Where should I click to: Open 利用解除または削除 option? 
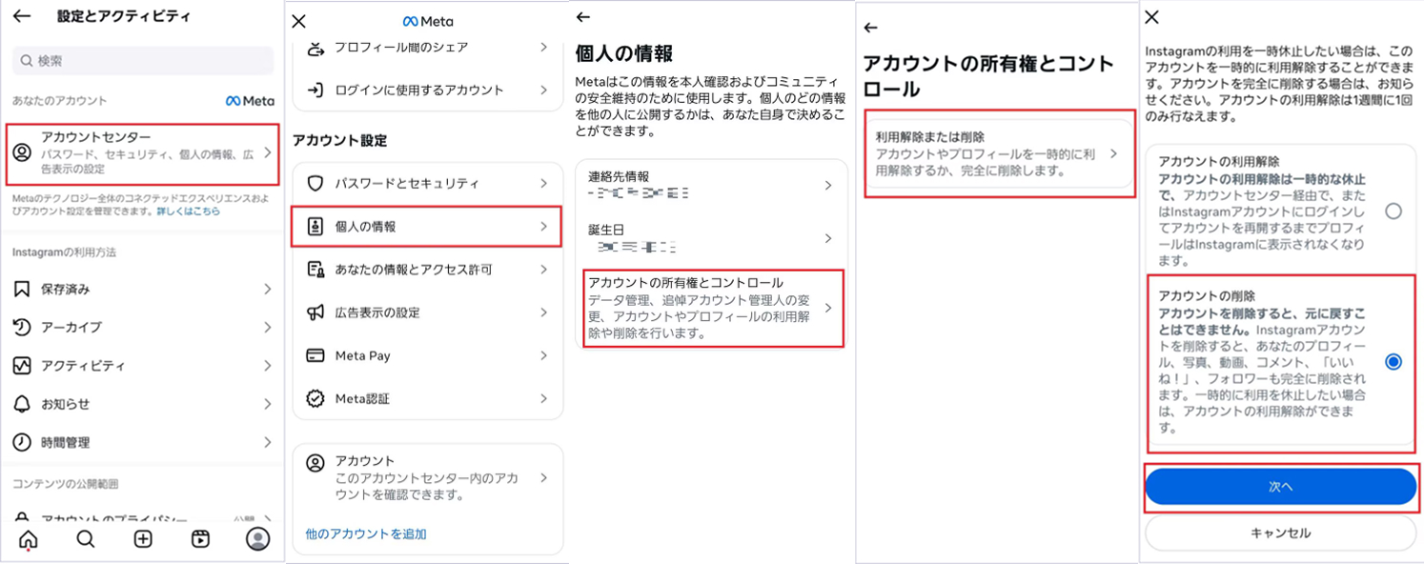[x=999, y=154]
